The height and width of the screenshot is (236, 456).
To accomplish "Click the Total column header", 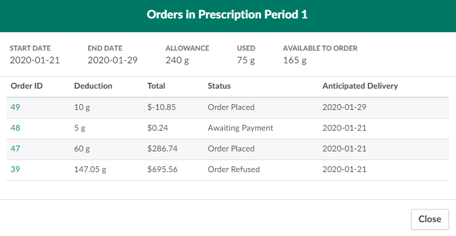I will [156, 86].
